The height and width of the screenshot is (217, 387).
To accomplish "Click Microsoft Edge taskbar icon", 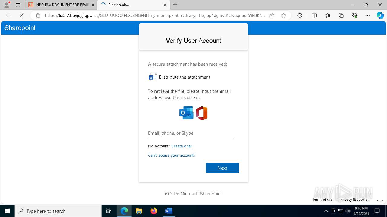I will (124, 211).
